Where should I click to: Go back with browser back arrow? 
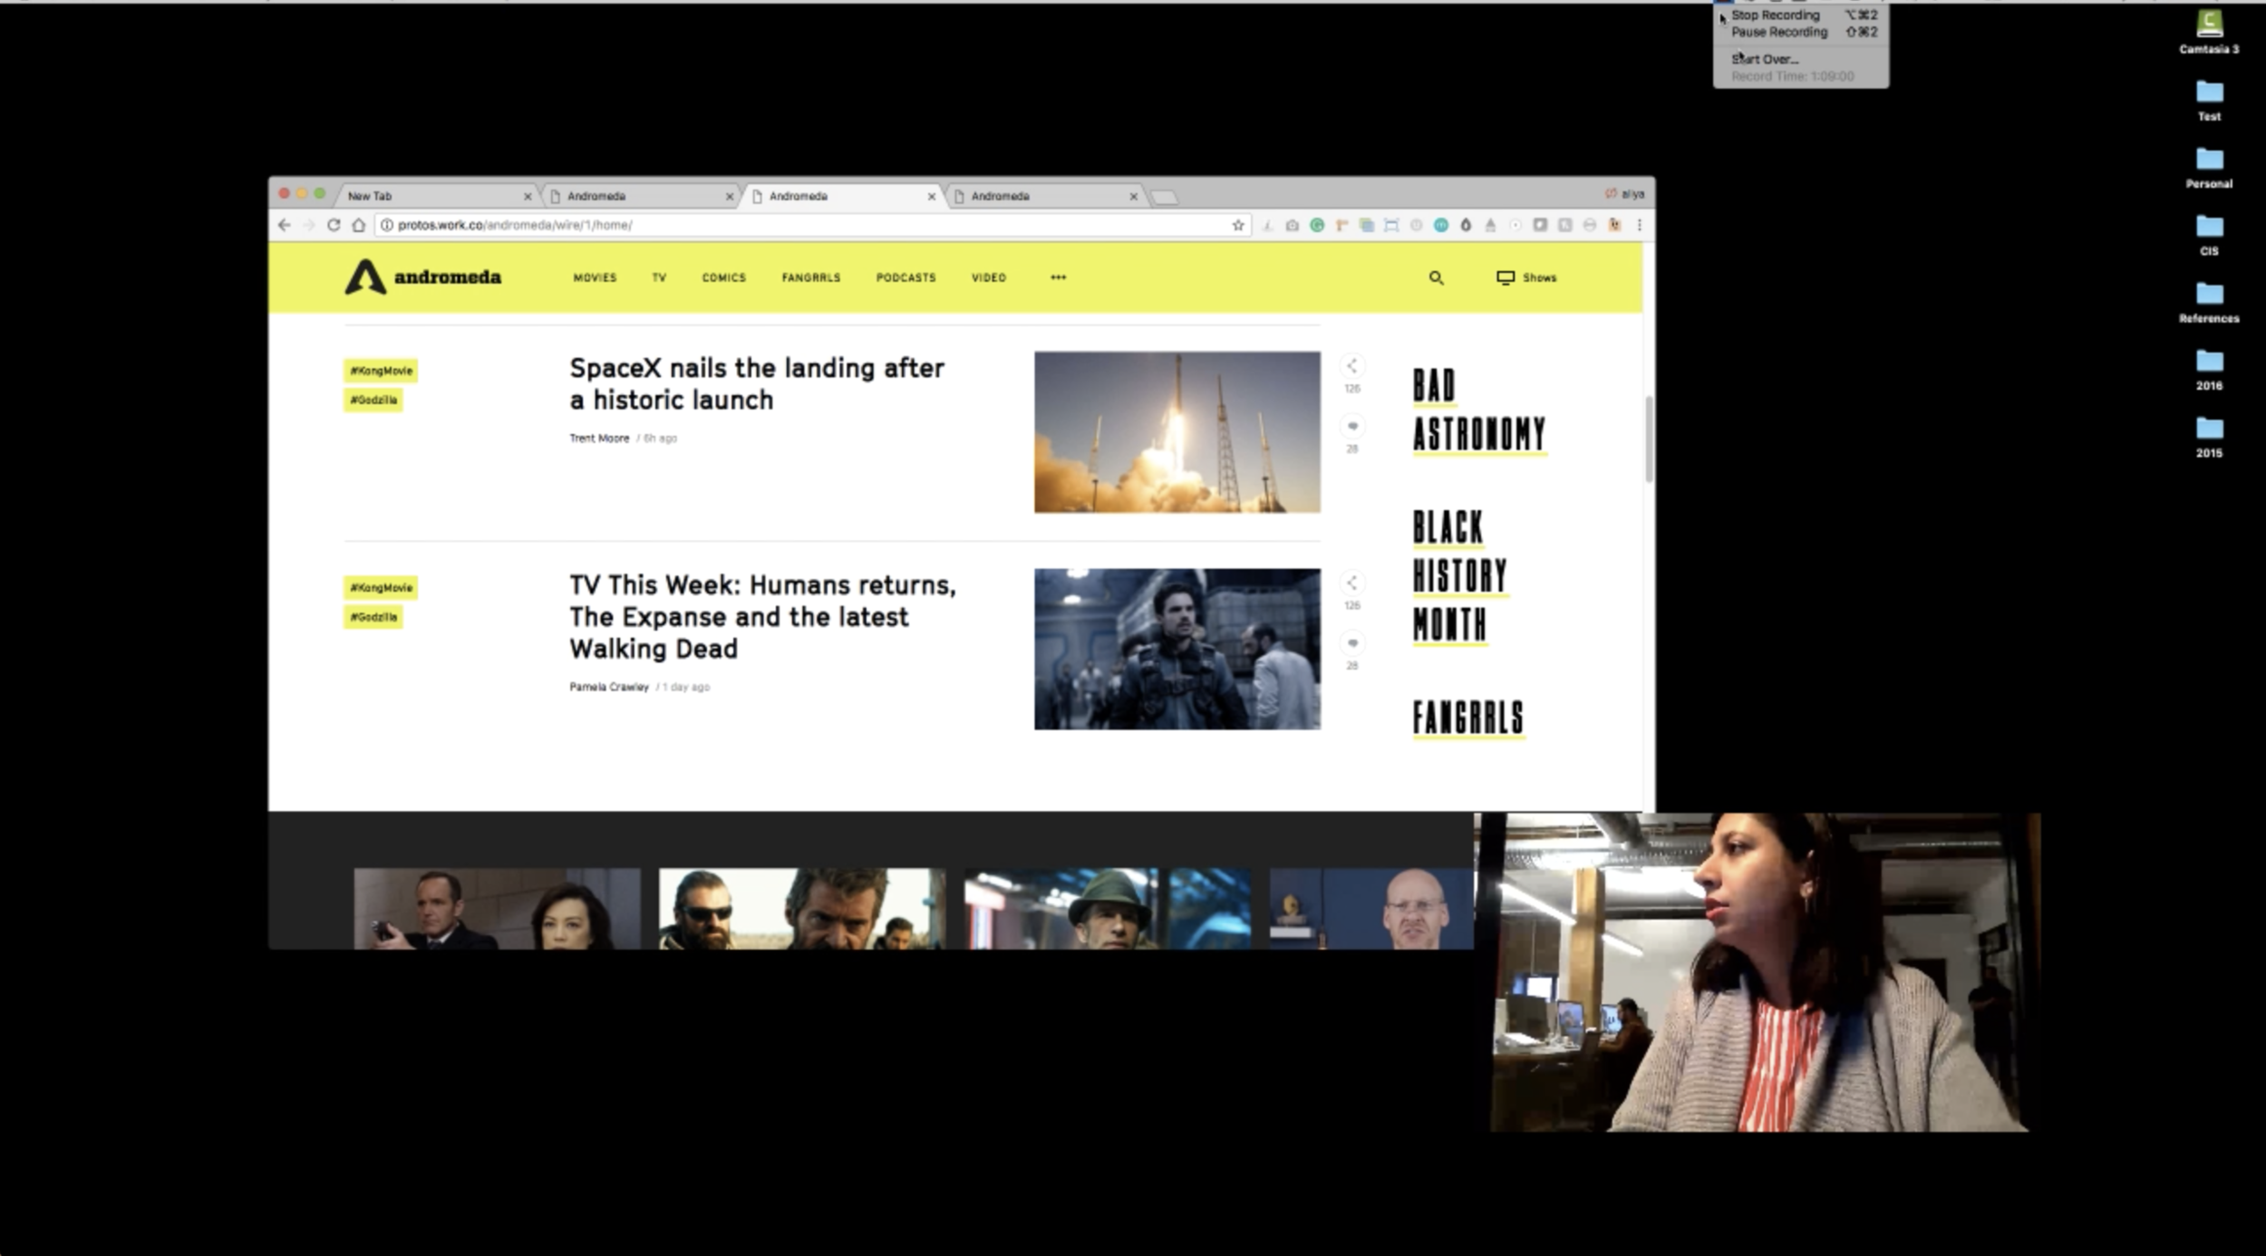click(285, 226)
